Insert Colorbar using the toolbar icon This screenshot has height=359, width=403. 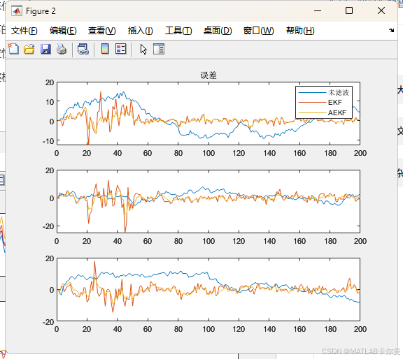(x=105, y=49)
